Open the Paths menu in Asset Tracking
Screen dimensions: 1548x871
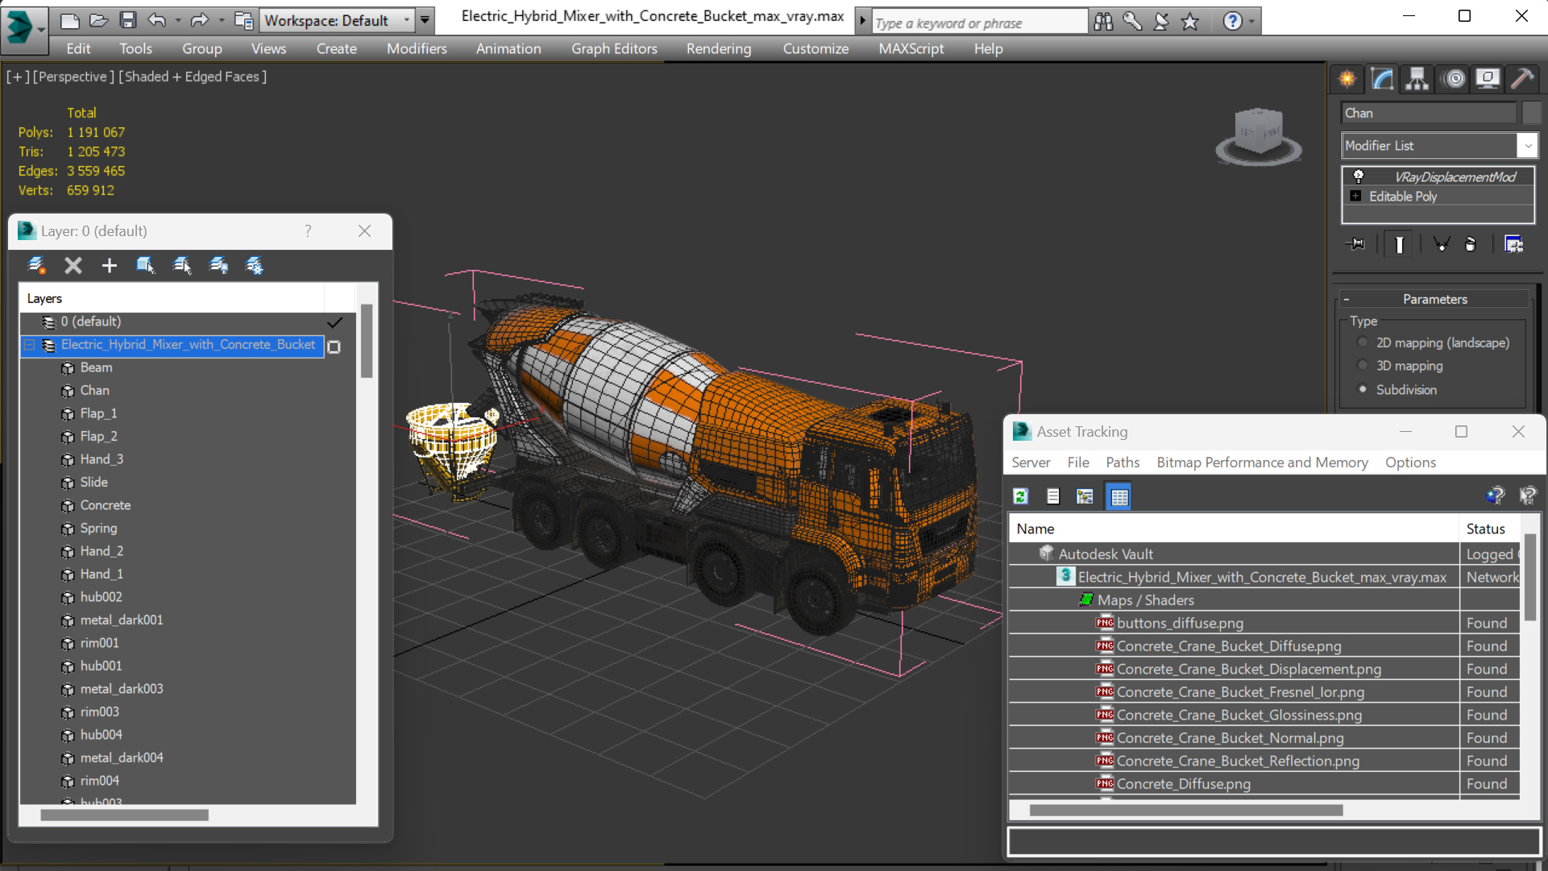click(x=1123, y=462)
